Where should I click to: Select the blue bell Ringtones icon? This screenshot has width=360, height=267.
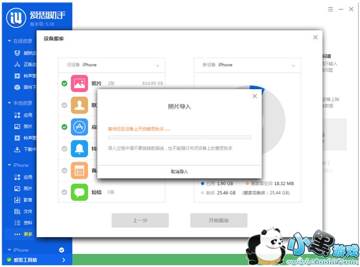click(x=79, y=149)
